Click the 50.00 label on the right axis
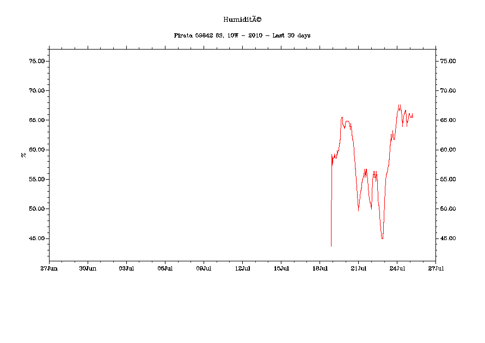485x343 pixels. [447, 209]
